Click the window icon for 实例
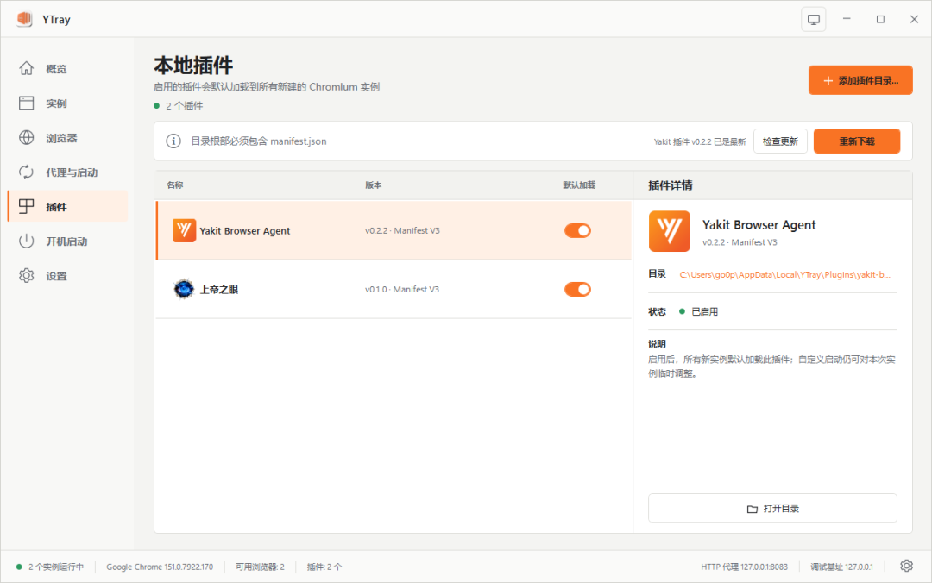932x583 pixels. tap(26, 103)
